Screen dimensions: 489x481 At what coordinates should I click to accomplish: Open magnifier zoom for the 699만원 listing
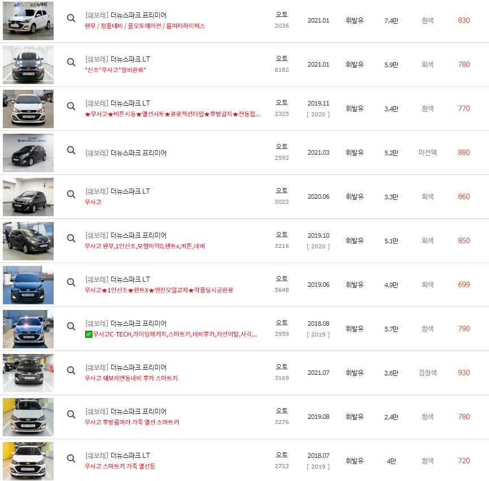click(71, 284)
